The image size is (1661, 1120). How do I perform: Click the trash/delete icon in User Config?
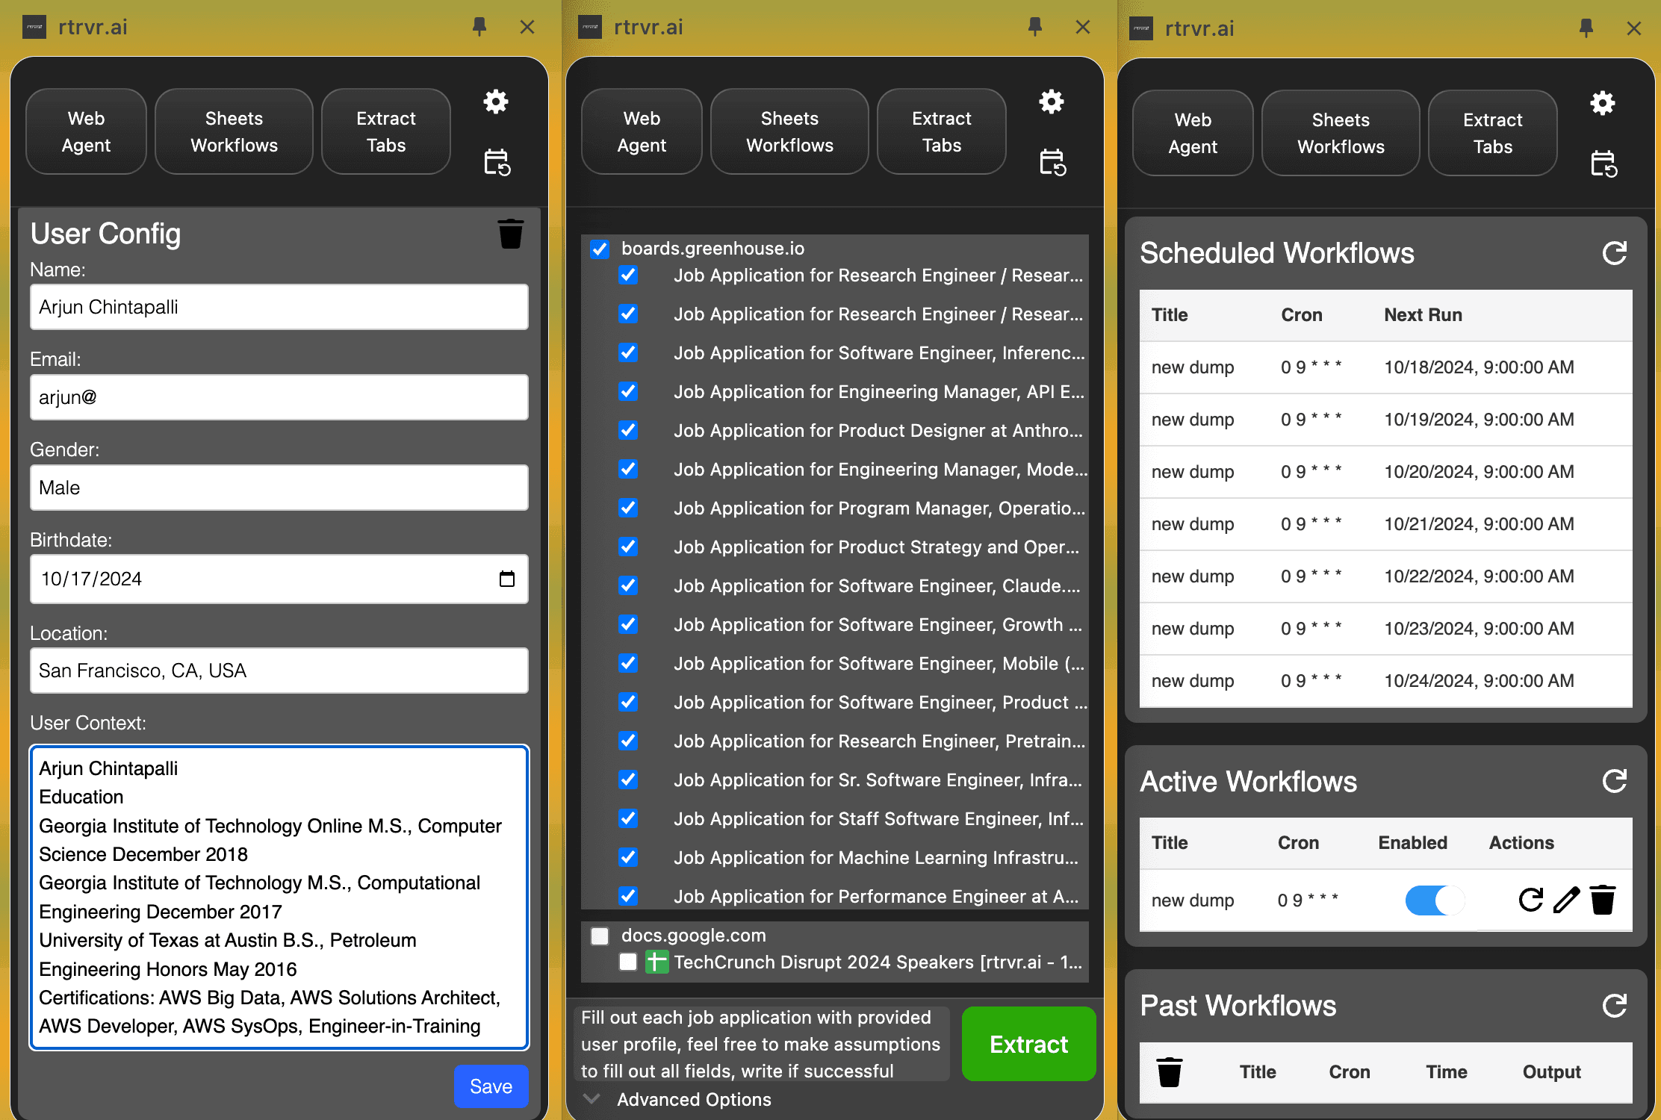[x=511, y=234]
